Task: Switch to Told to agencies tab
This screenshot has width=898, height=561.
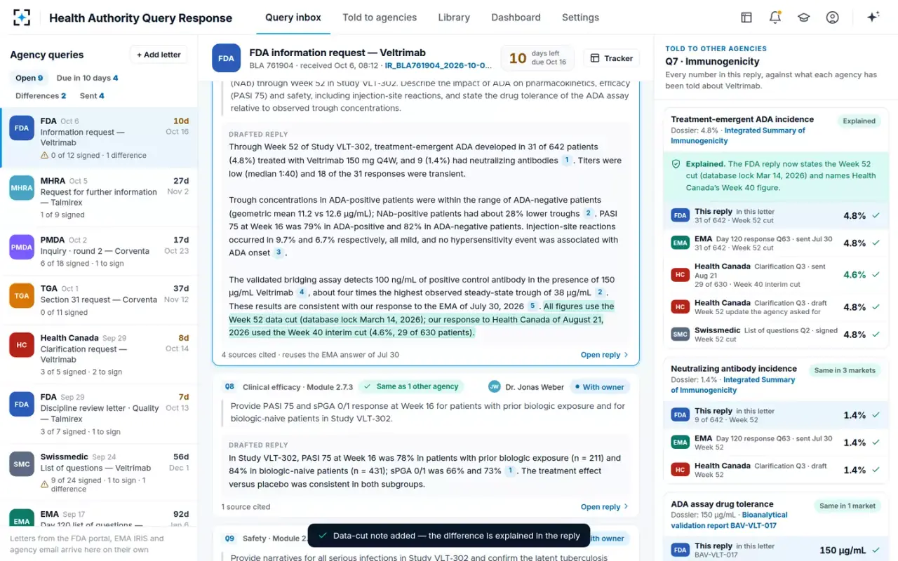Action: pyautogui.click(x=380, y=18)
